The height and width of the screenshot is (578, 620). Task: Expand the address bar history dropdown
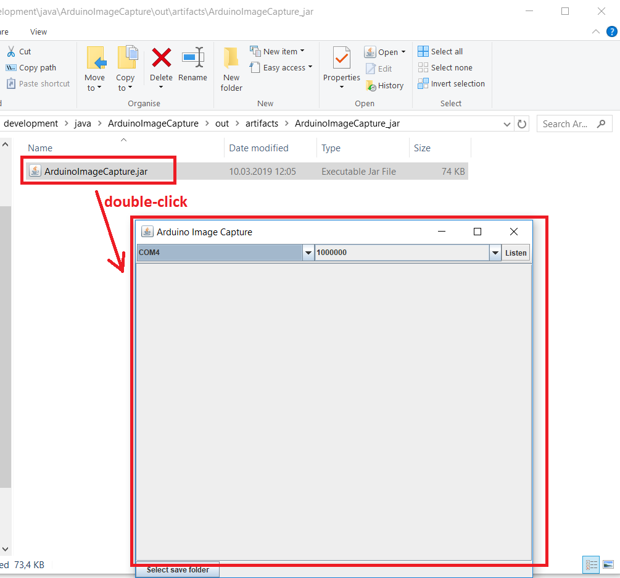tap(507, 124)
